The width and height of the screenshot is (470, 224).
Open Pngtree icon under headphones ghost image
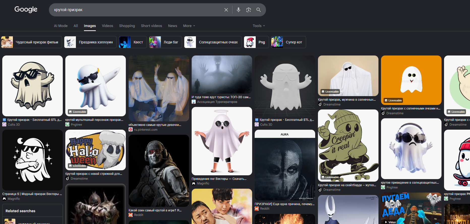click(x=383, y=187)
